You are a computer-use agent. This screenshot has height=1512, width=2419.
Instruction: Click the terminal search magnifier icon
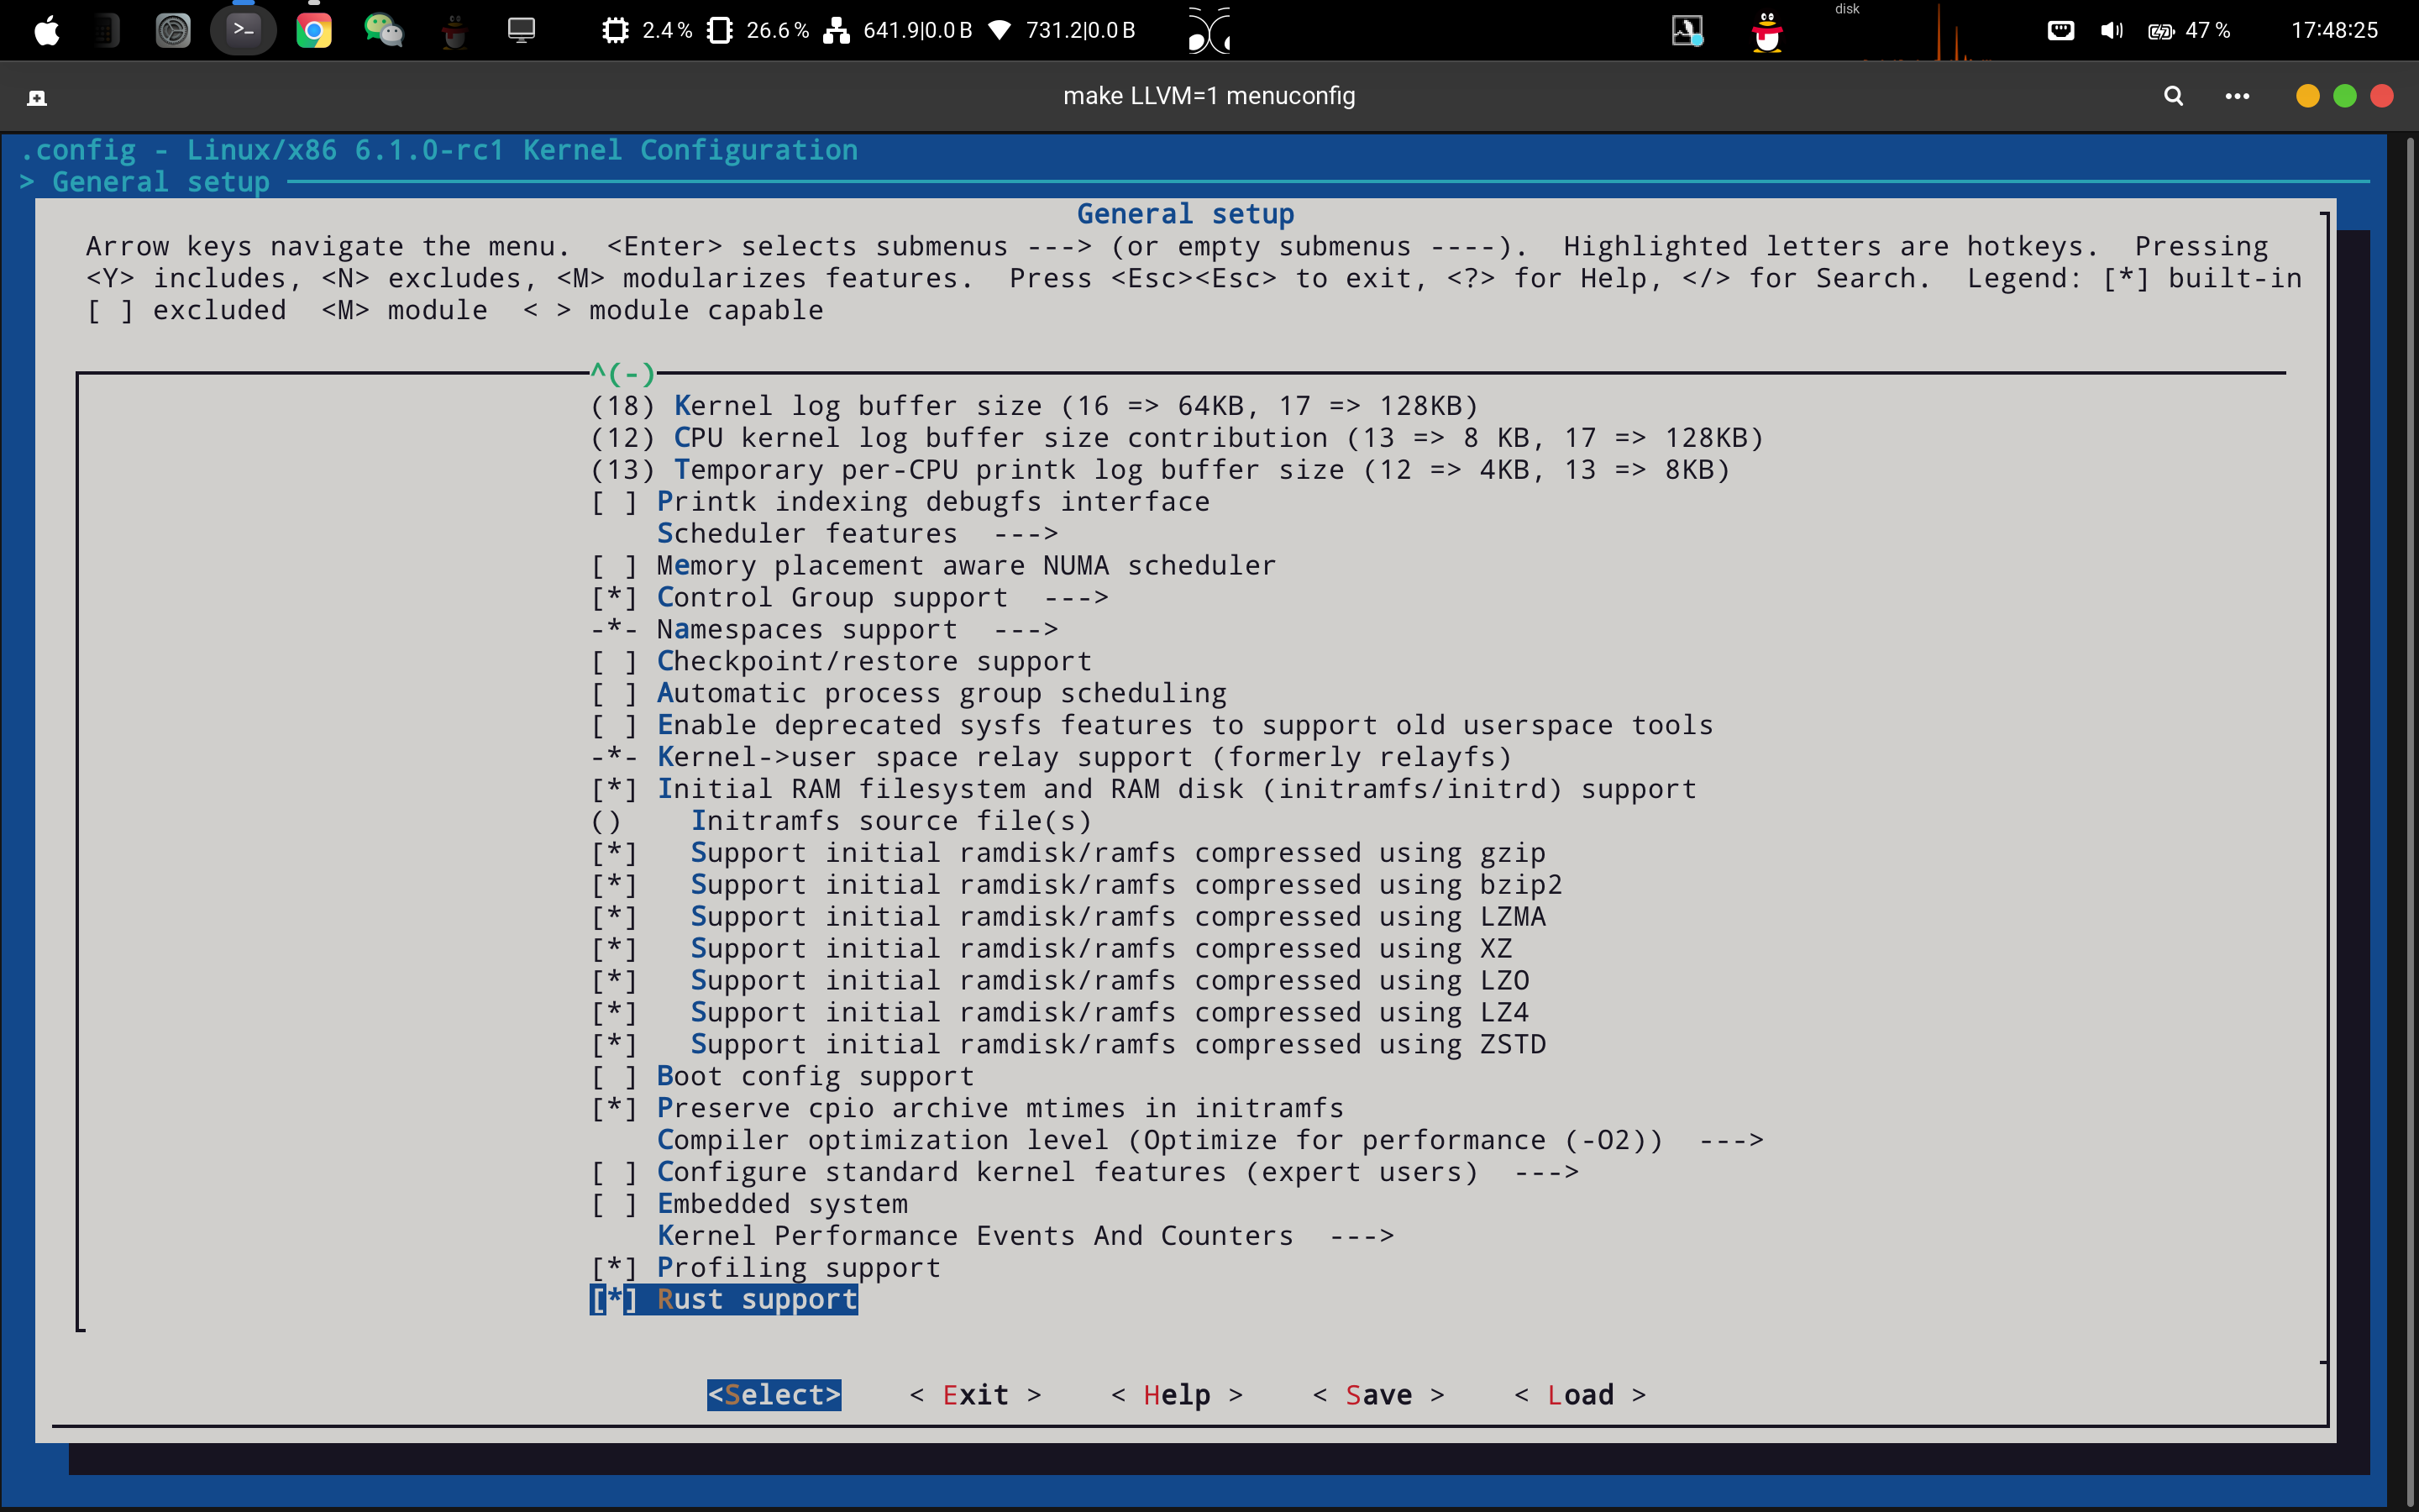coord(2173,96)
